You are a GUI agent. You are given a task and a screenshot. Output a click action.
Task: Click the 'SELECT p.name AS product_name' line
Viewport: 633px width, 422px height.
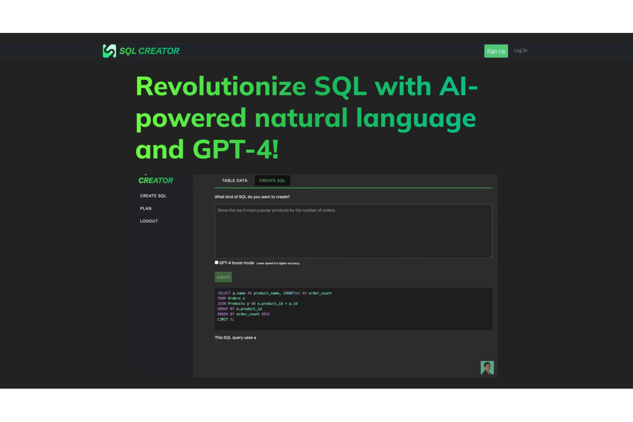[x=275, y=293]
